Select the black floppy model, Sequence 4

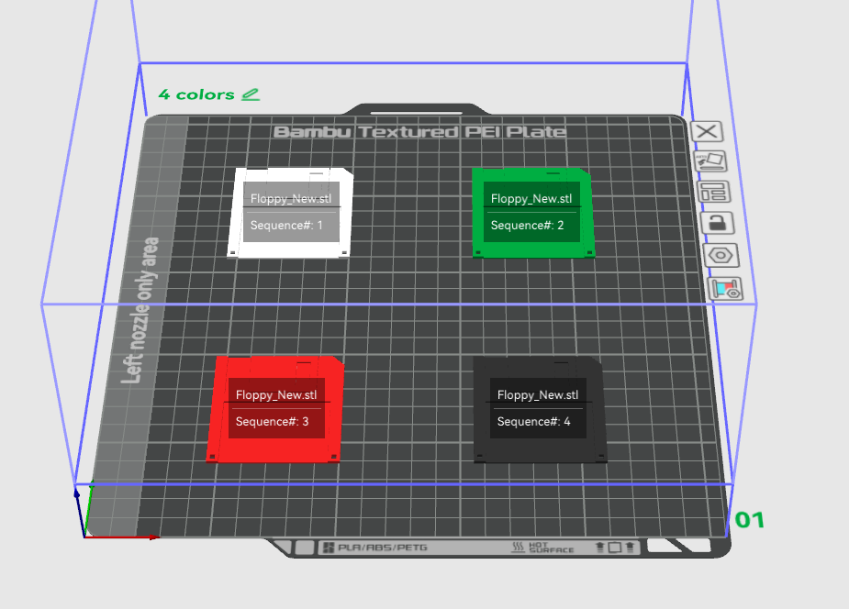pyautogui.click(x=540, y=409)
